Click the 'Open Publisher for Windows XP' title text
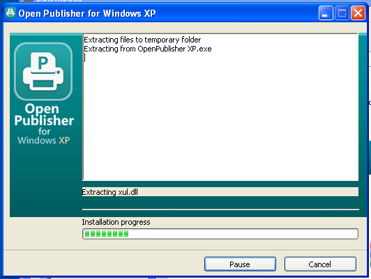Viewport: 371px width, 279px height. (87, 13)
